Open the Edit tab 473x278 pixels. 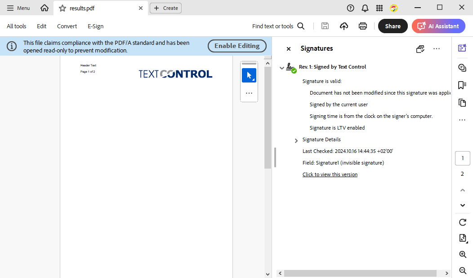coord(42,26)
